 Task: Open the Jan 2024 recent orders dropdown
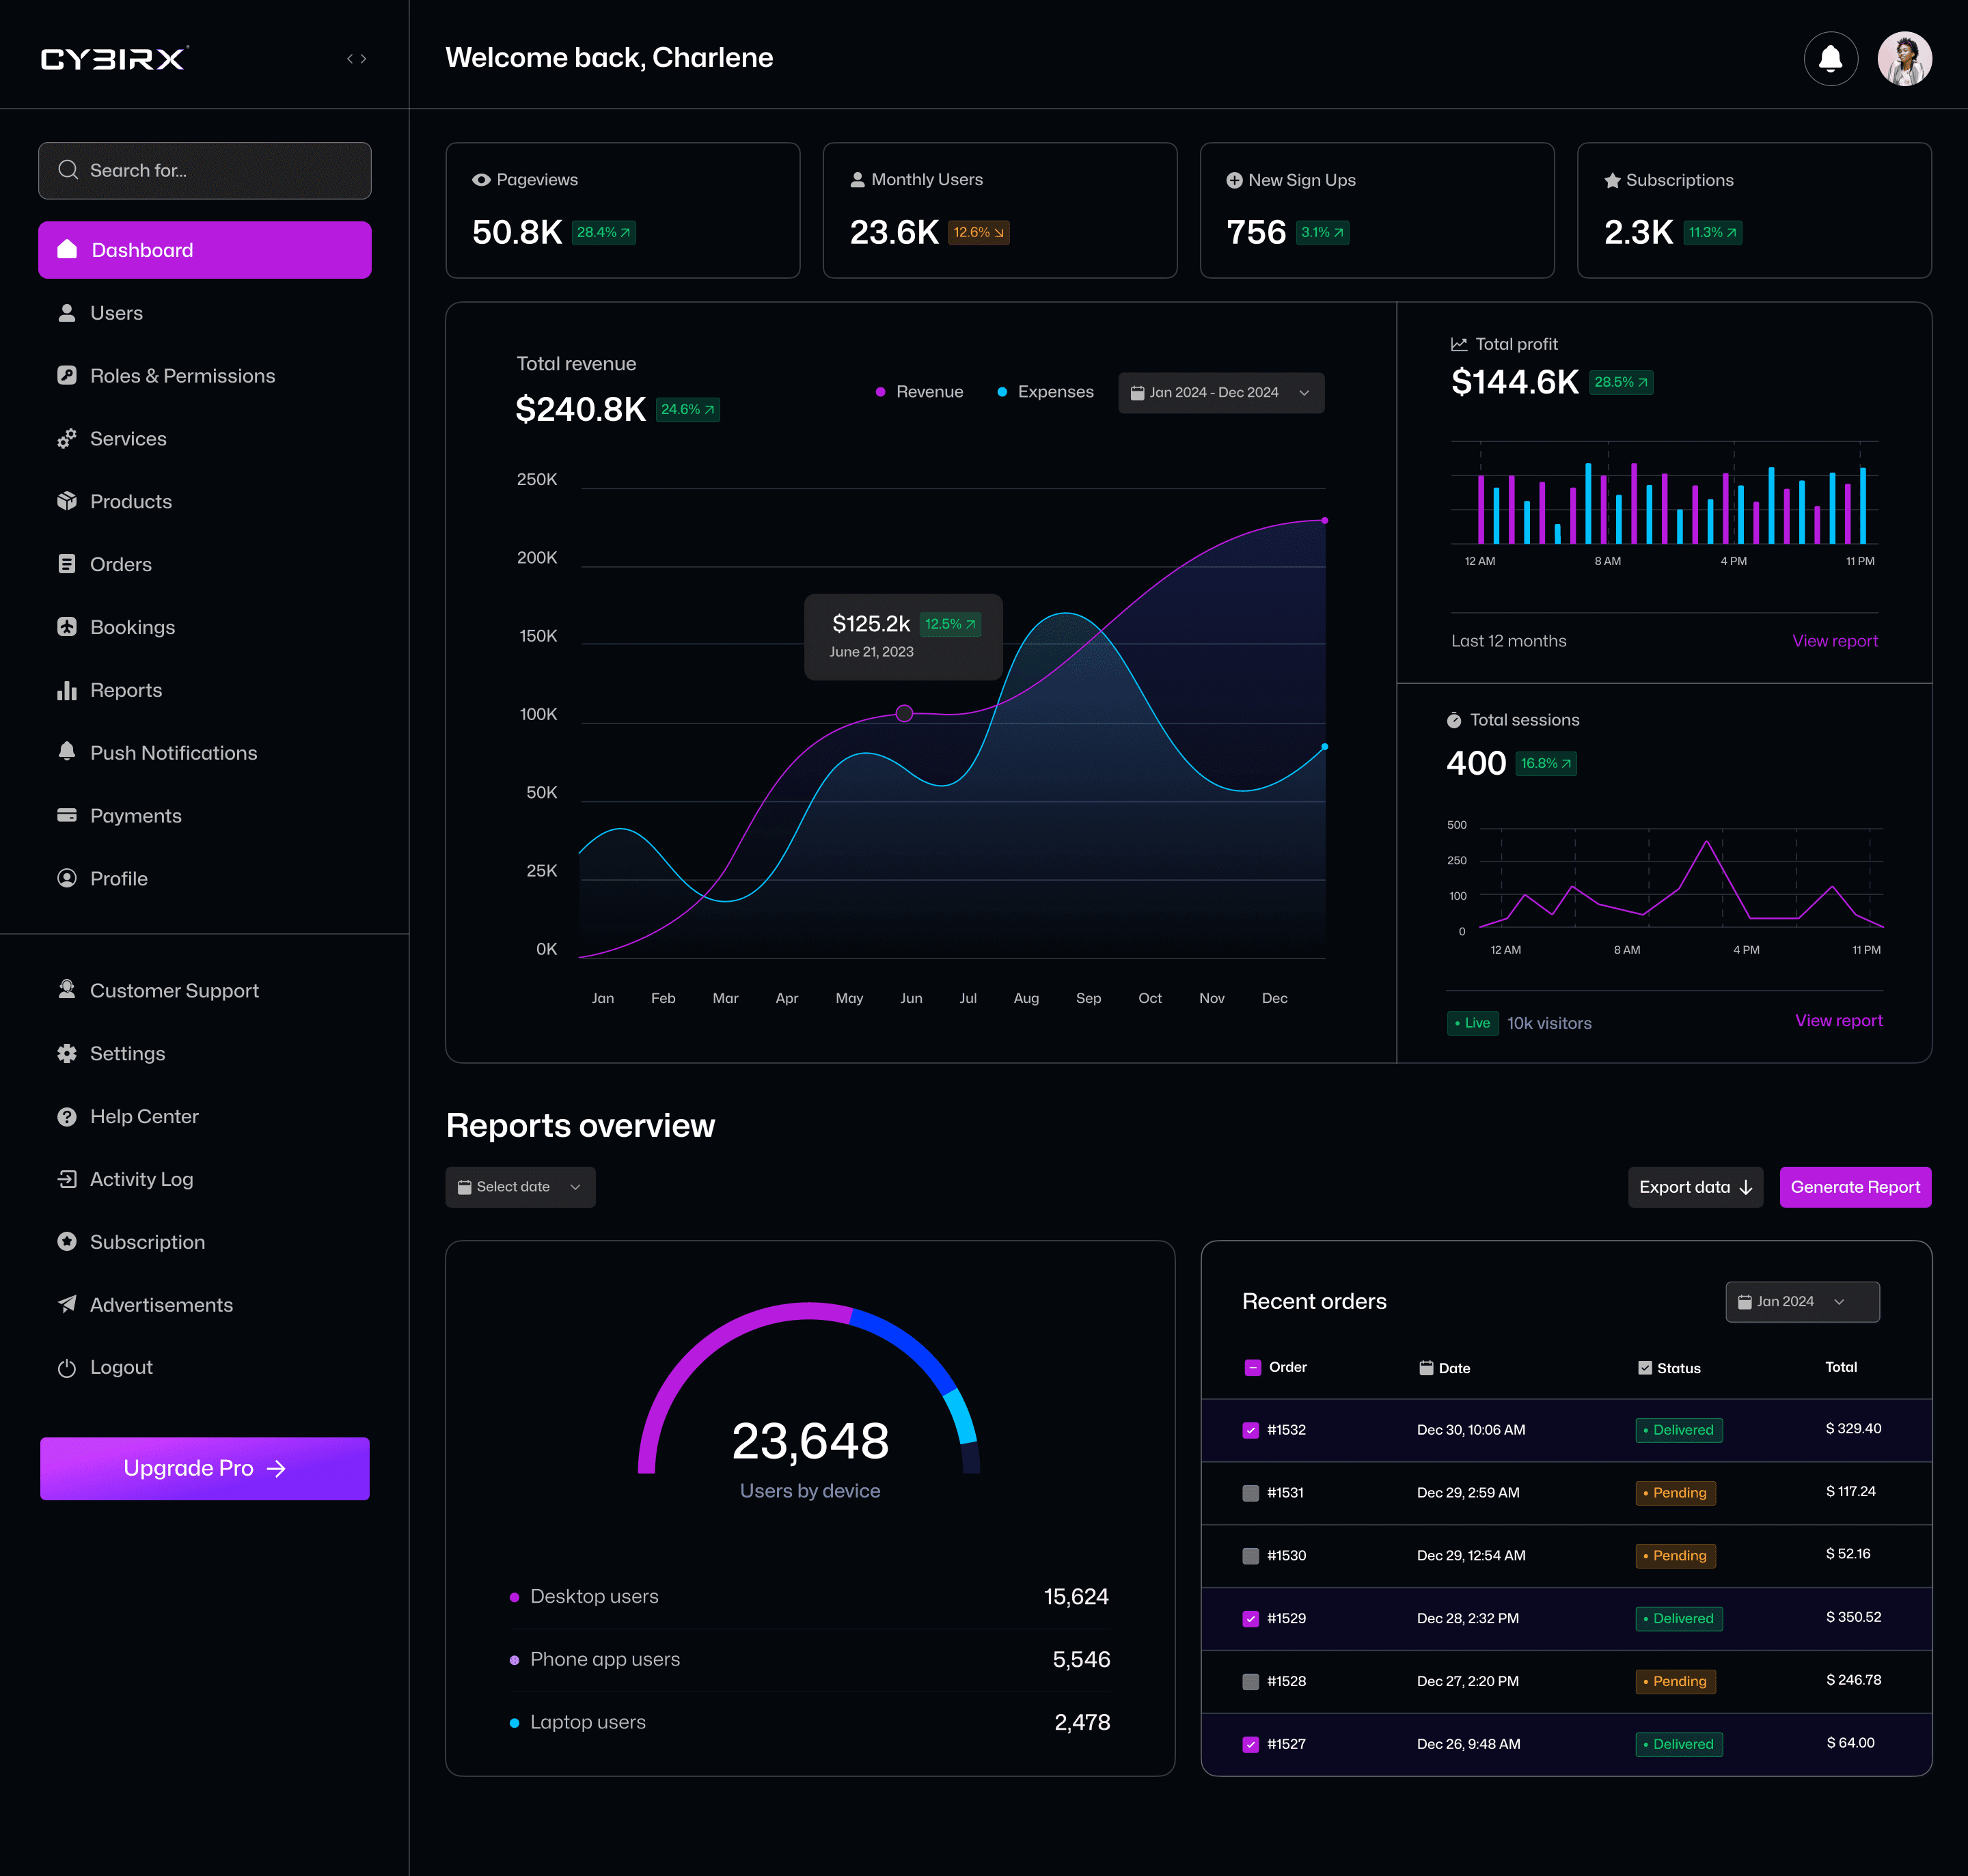point(1801,1302)
